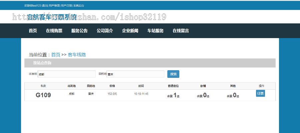Click 普通座位 remaining tickets 1张
Screen dimensions: 300x133
(x=173, y=95)
